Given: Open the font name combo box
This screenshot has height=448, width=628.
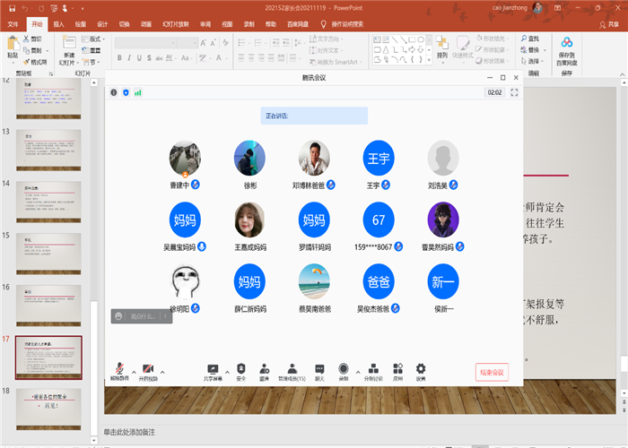Looking at the screenshot, I should [x=145, y=43].
